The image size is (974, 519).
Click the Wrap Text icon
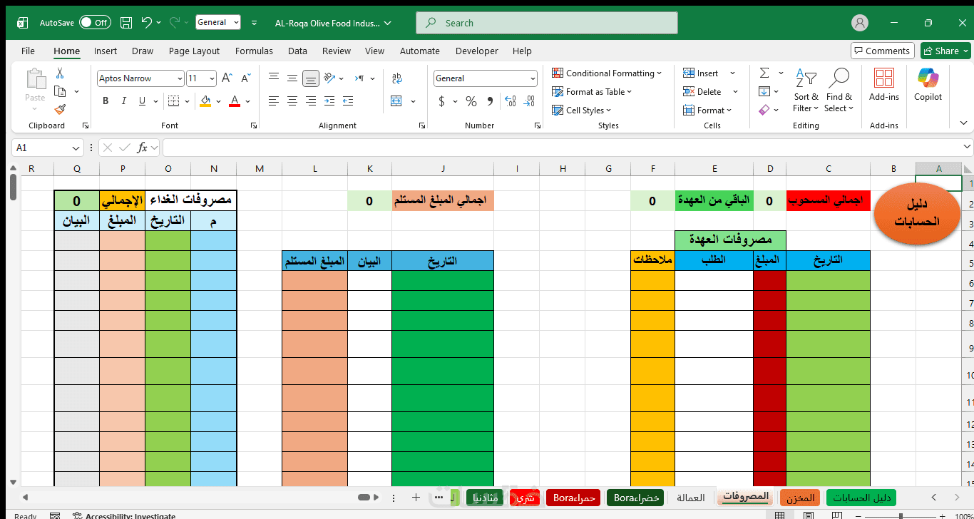tap(397, 78)
